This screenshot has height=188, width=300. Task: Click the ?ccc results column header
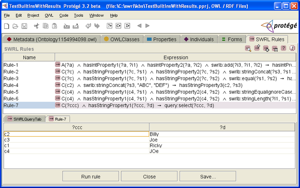(77, 127)
